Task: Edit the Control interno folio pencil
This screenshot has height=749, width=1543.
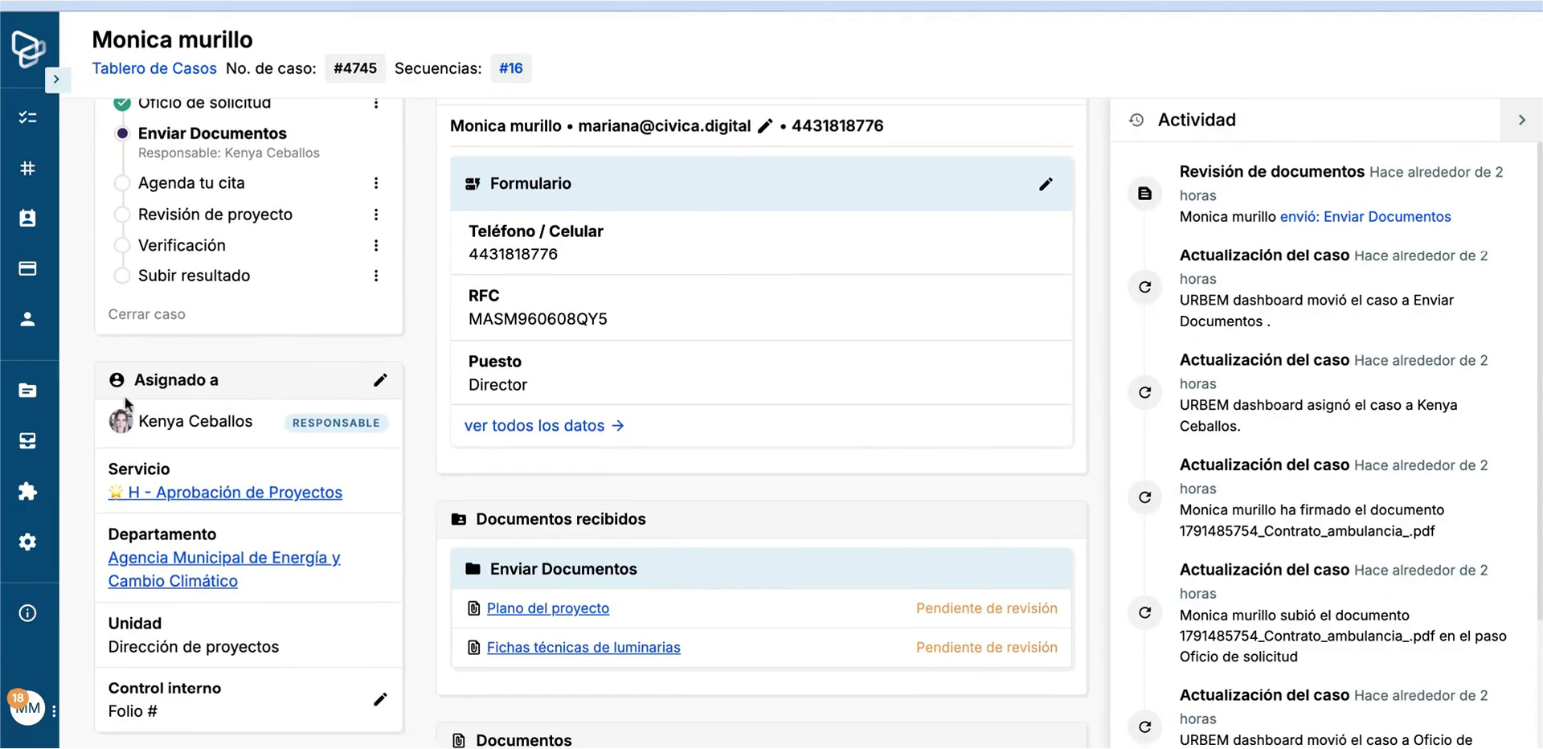Action: pyautogui.click(x=380, y=699)
